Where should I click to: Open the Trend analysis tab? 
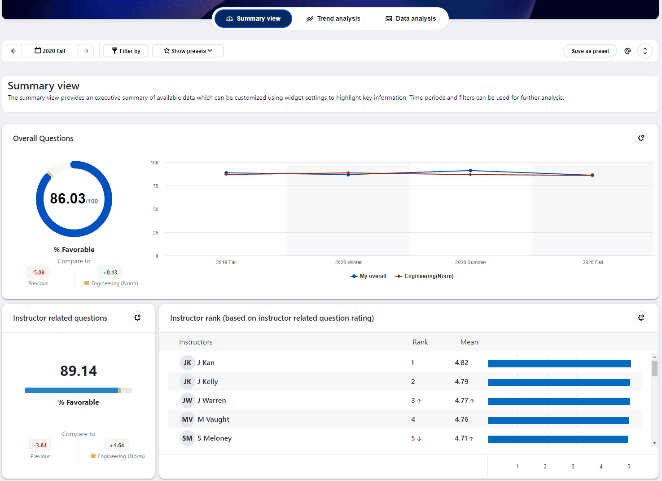click(x=333, y=18)
